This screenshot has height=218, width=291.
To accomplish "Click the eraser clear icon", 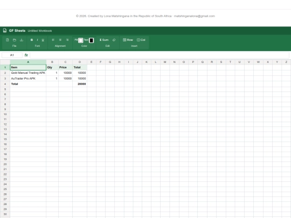I will 114,40.
